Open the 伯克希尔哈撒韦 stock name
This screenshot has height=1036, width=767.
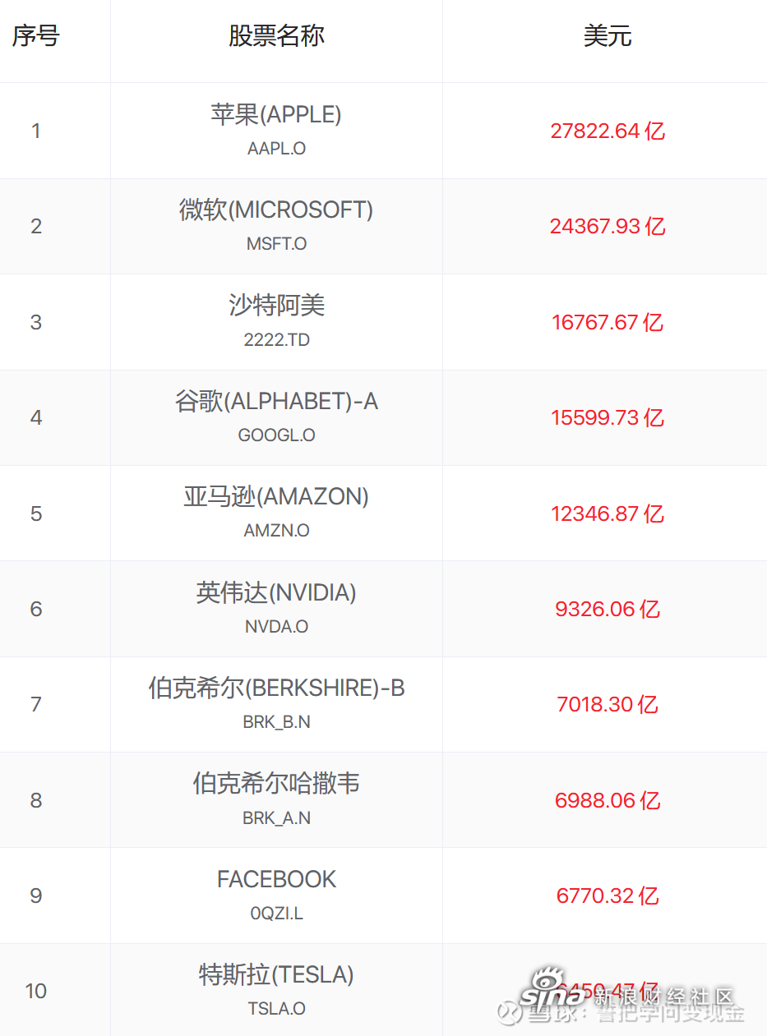point(277,784)
